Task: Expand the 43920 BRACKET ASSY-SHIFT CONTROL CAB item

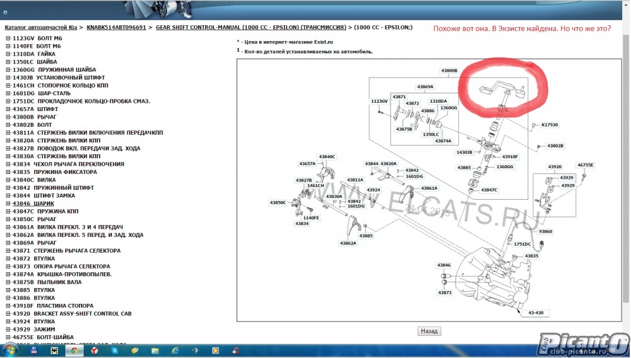Action: click(8, 314)
